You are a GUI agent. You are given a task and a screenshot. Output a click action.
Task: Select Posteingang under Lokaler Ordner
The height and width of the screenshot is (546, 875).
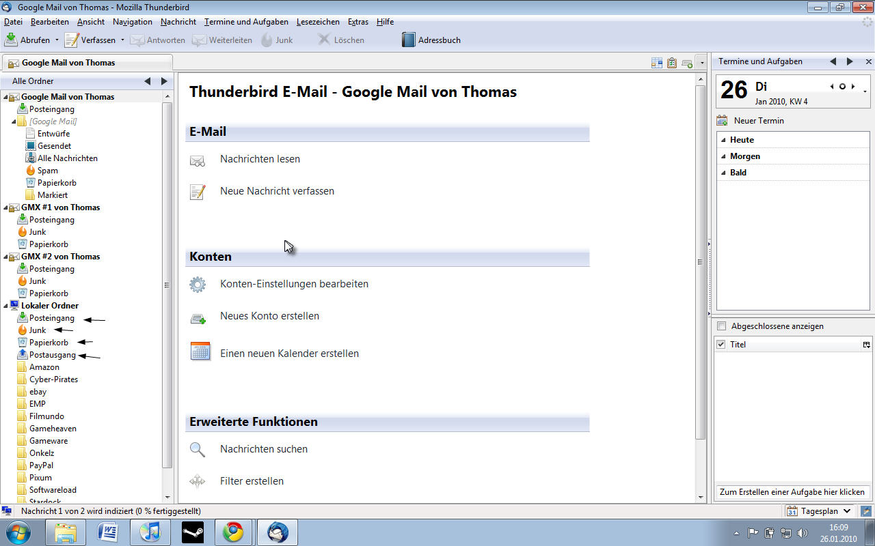[x=52, y=318]
